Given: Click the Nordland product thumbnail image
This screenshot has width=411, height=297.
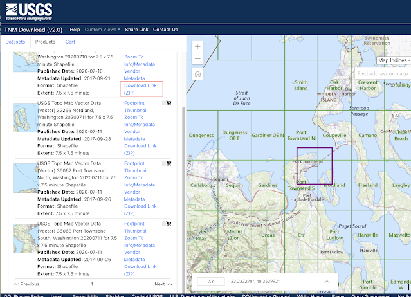Looking at the screenshot, I should coord(26,118).
